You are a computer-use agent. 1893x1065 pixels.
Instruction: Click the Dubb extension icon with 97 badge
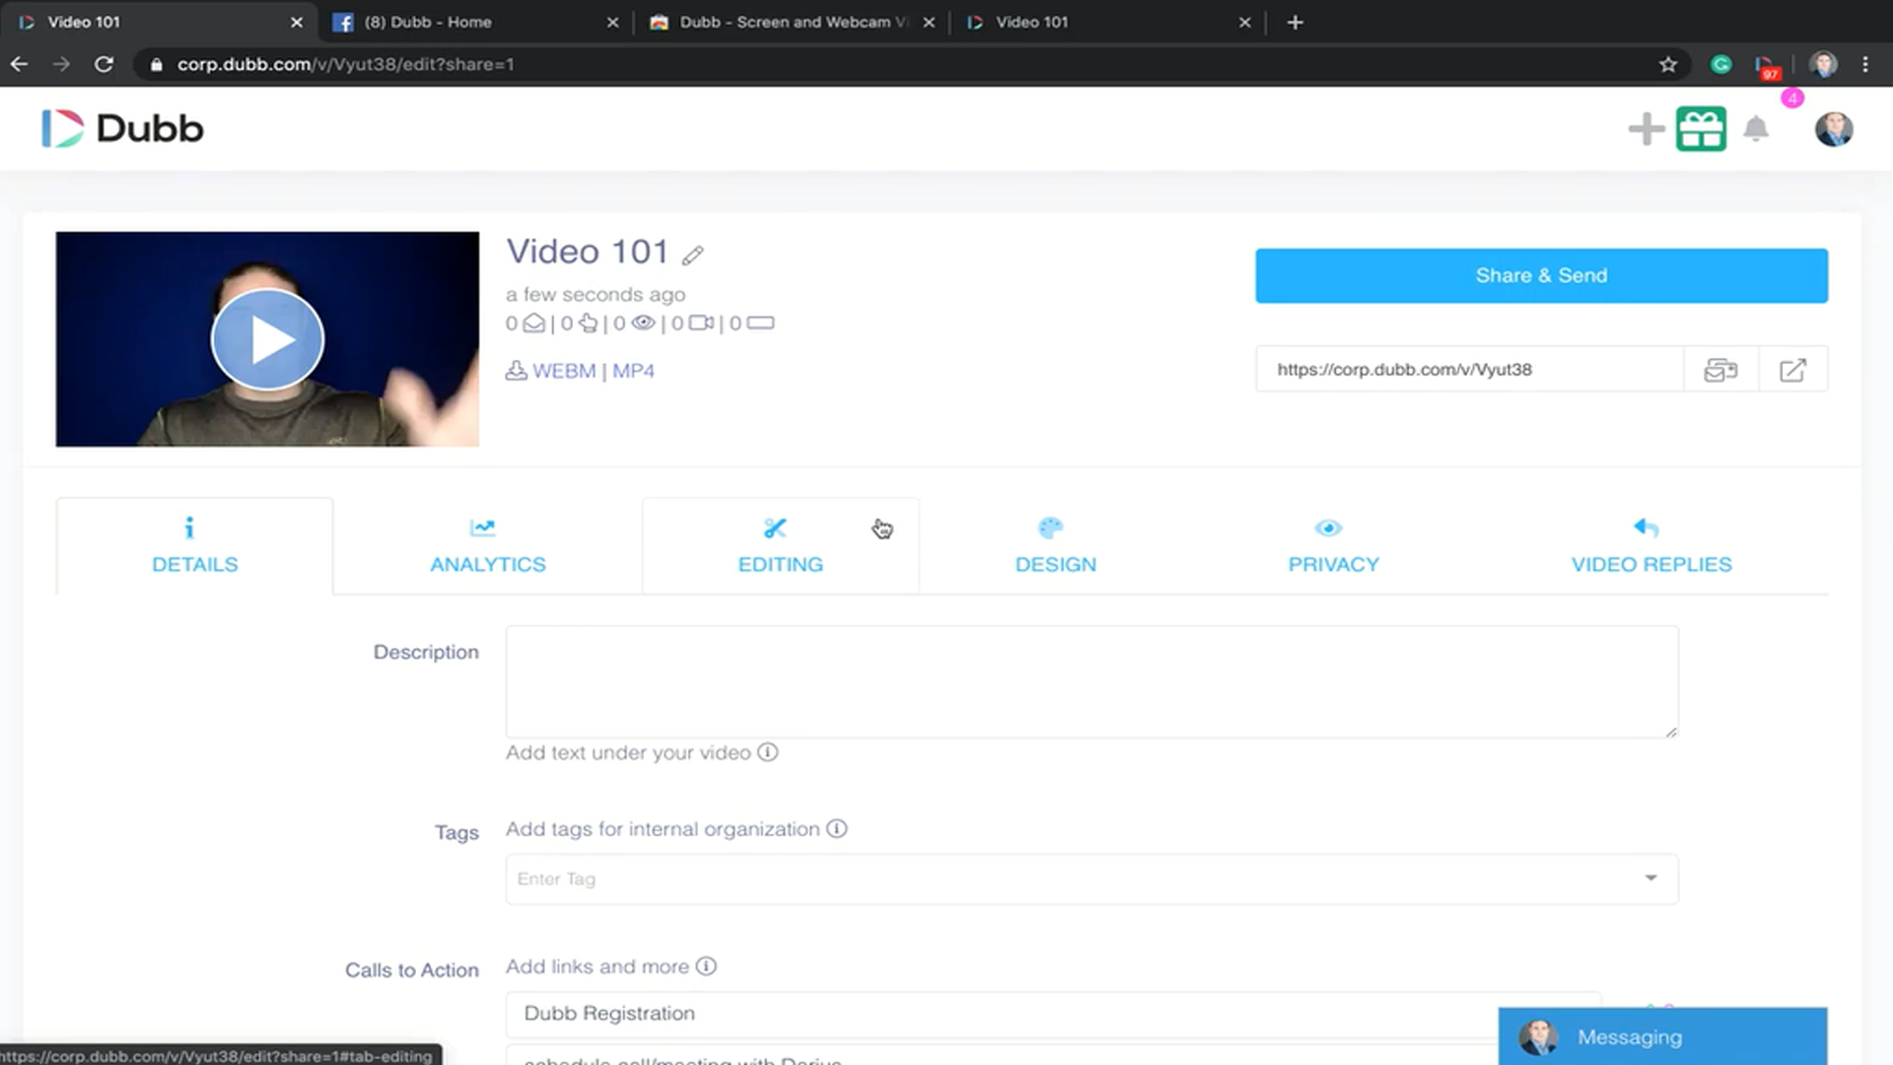click(x=1767, y=66)
